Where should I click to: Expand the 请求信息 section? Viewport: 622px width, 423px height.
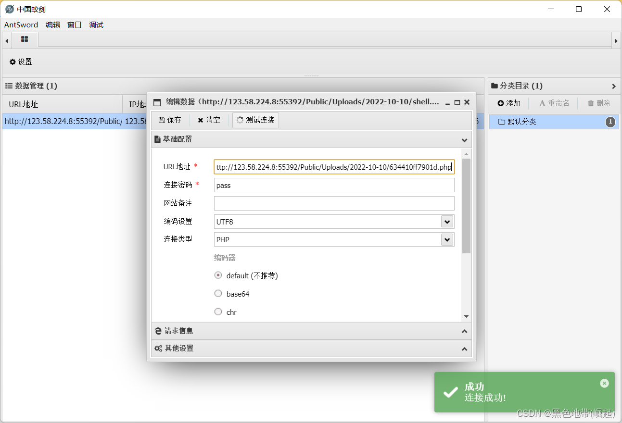[x=311, y=331]
